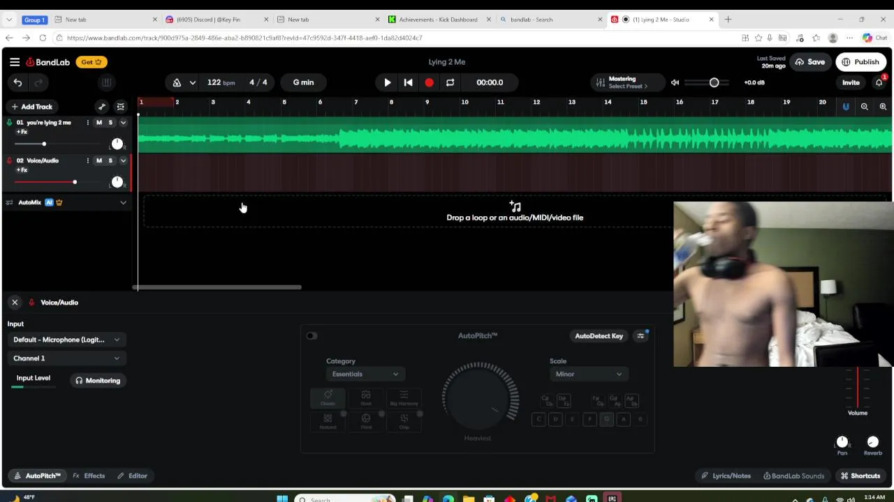The image size is (894, 502).
Task: Undo the last action
Action: coord(17,82)
